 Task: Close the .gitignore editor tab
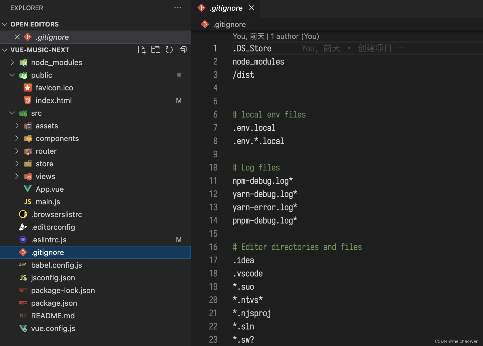point(252,8)
